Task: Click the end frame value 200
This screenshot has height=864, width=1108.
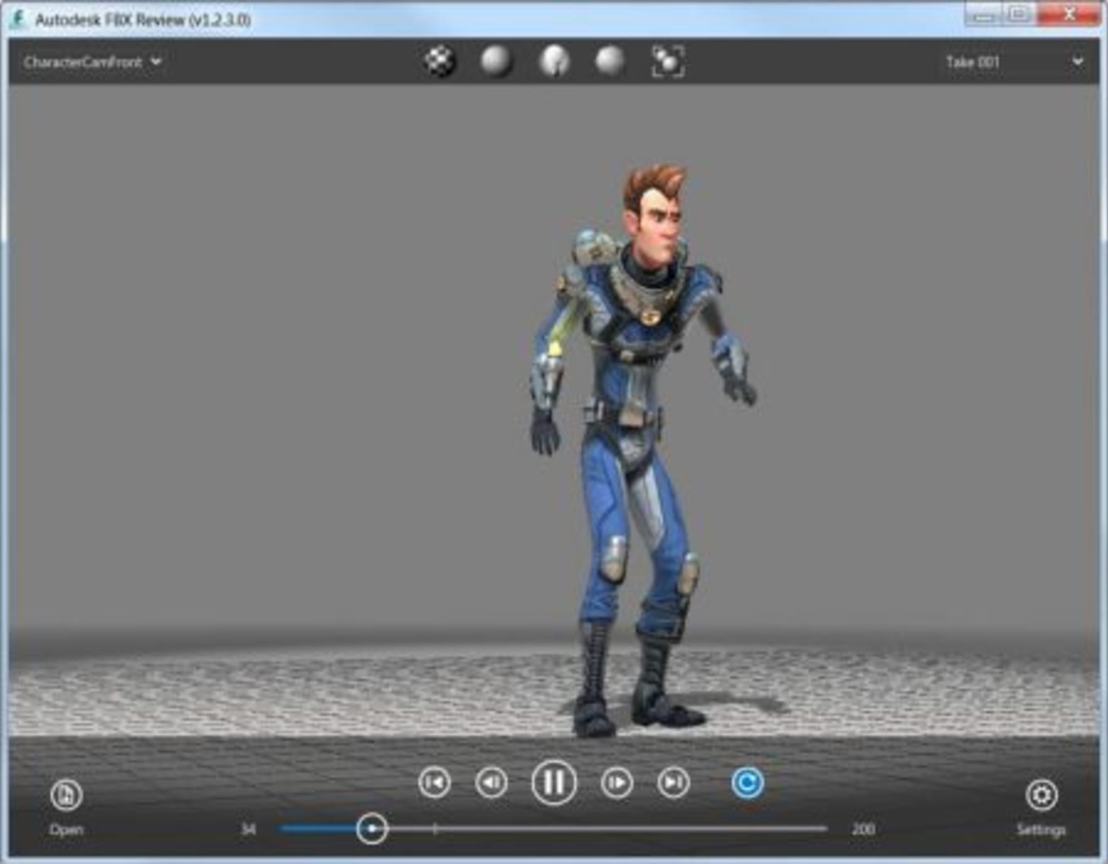Action: tap(863, 829)
